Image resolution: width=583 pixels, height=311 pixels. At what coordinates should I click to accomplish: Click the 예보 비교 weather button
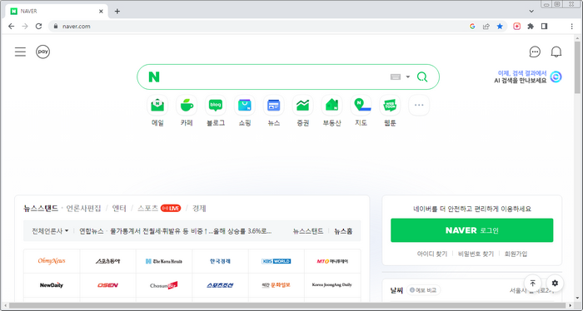tap(423, 290)
